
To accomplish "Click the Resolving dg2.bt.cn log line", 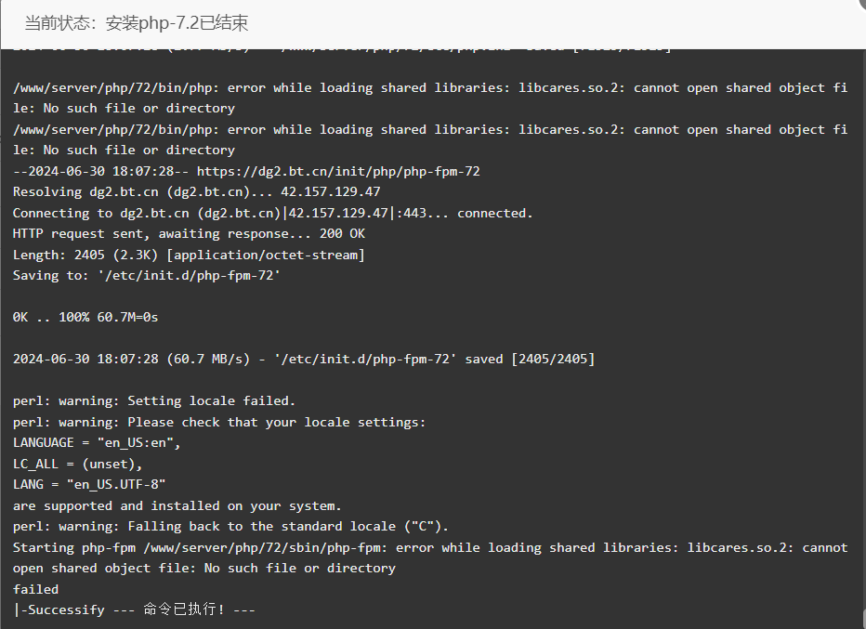I will point(197,191).
